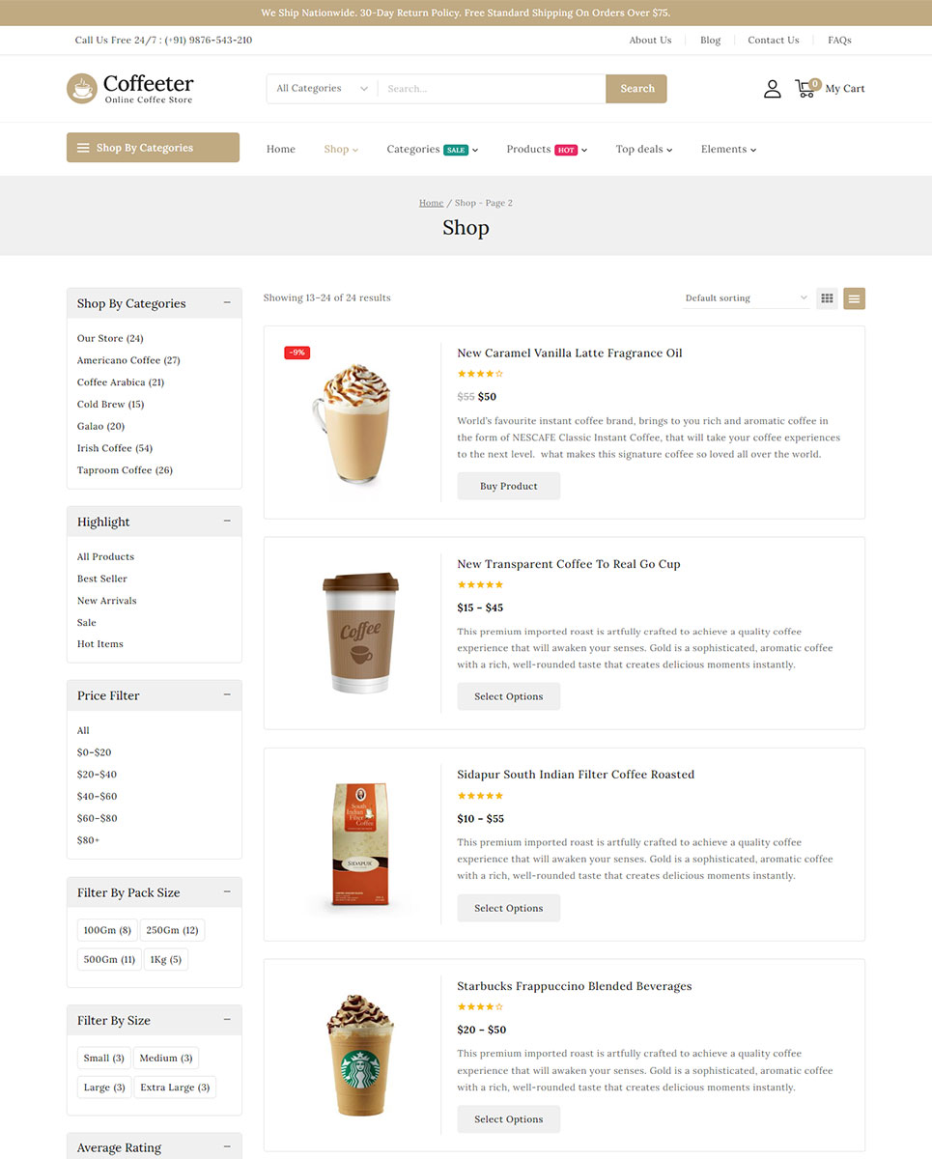Switch to grid view layout

click(x=827, y=298)
